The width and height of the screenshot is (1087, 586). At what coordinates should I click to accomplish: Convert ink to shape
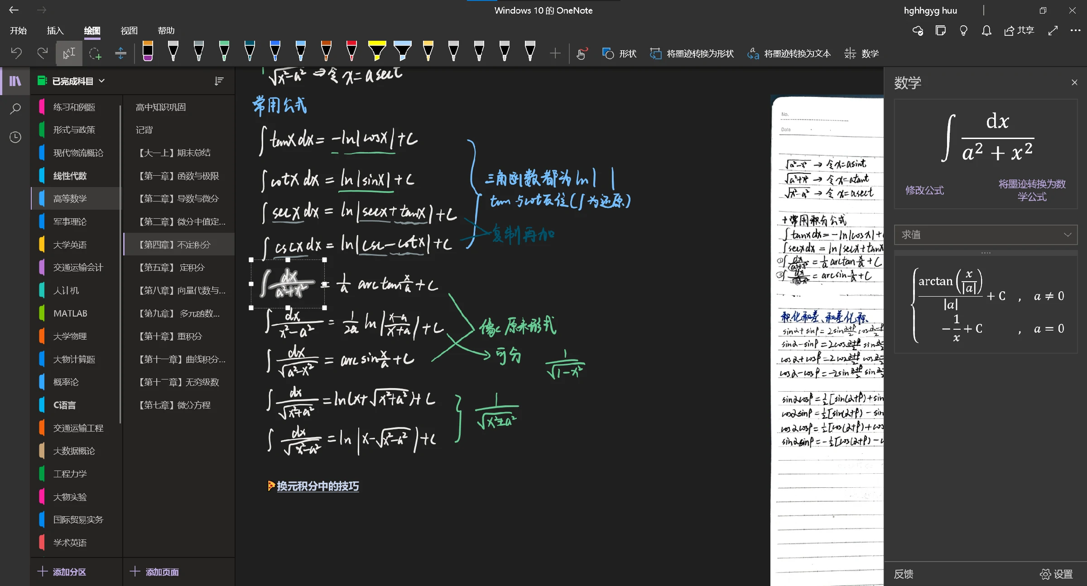coord(692,53)
